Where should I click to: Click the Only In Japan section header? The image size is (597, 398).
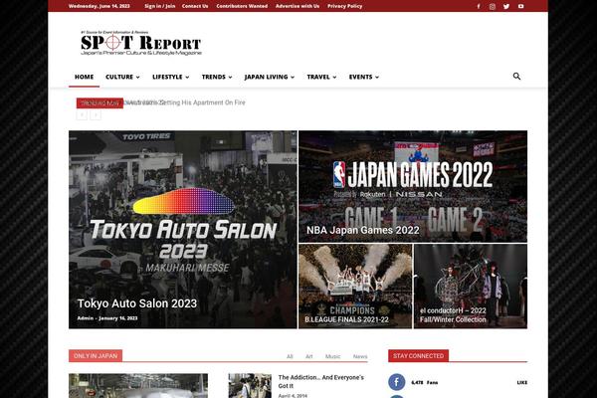pos(96,356)
